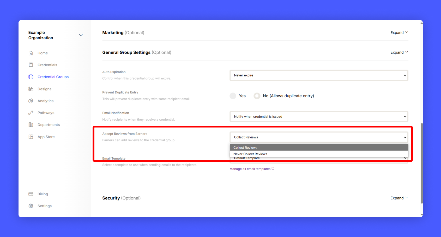Open the Auto Expiration dropdown
Screen dimensions: 441x237
tap(319, 75)
